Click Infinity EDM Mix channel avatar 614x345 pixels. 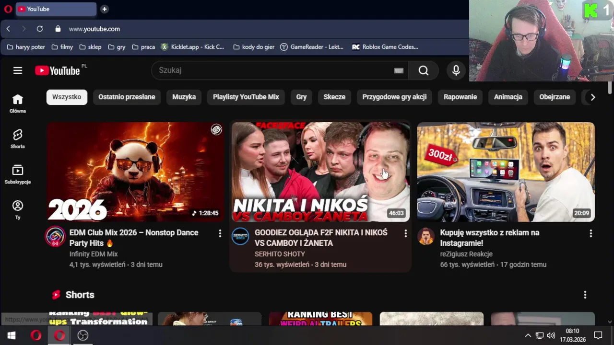[x=55, y=236]
